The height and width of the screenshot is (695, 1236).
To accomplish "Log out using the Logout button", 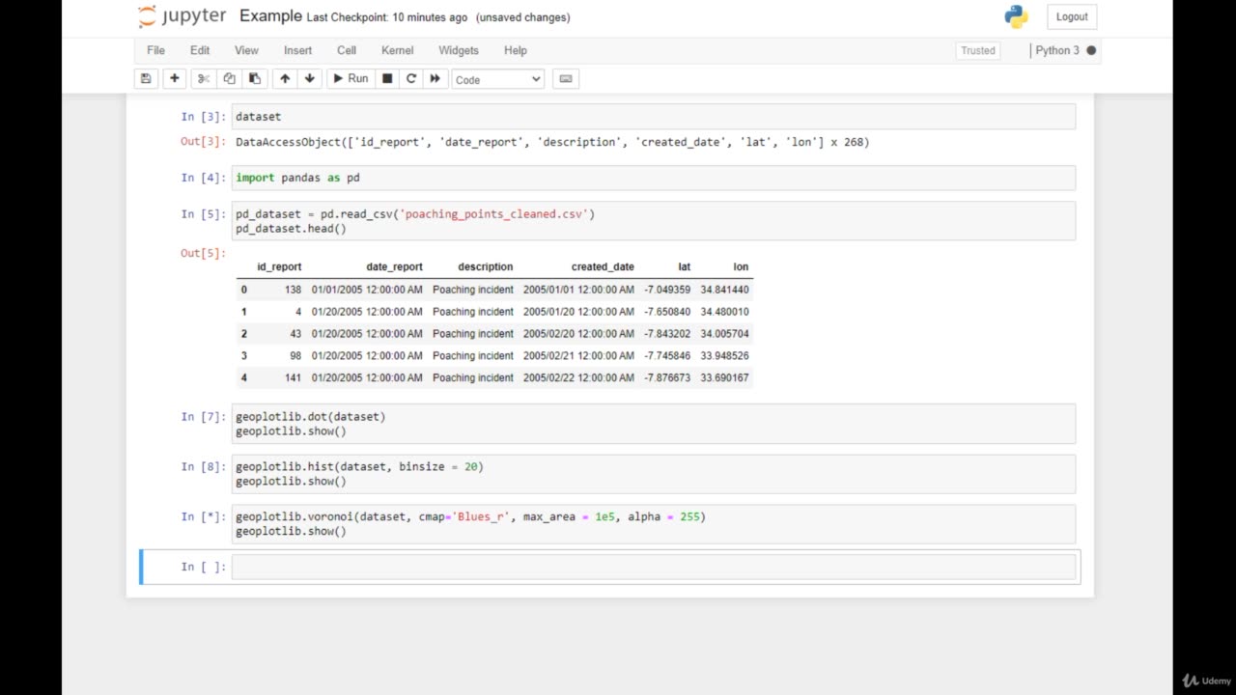I will point(1072,16).
